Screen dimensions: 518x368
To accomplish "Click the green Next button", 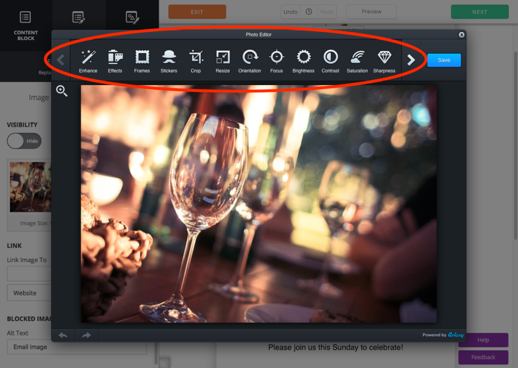I will pos(479,12).
